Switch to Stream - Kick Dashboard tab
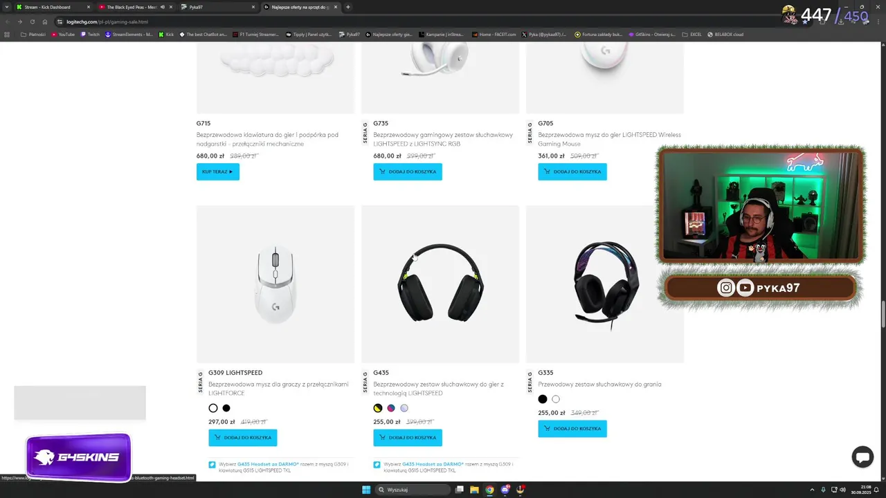Image resolution: width=886 pixels, height=498 pixels. tap(53, 7)
